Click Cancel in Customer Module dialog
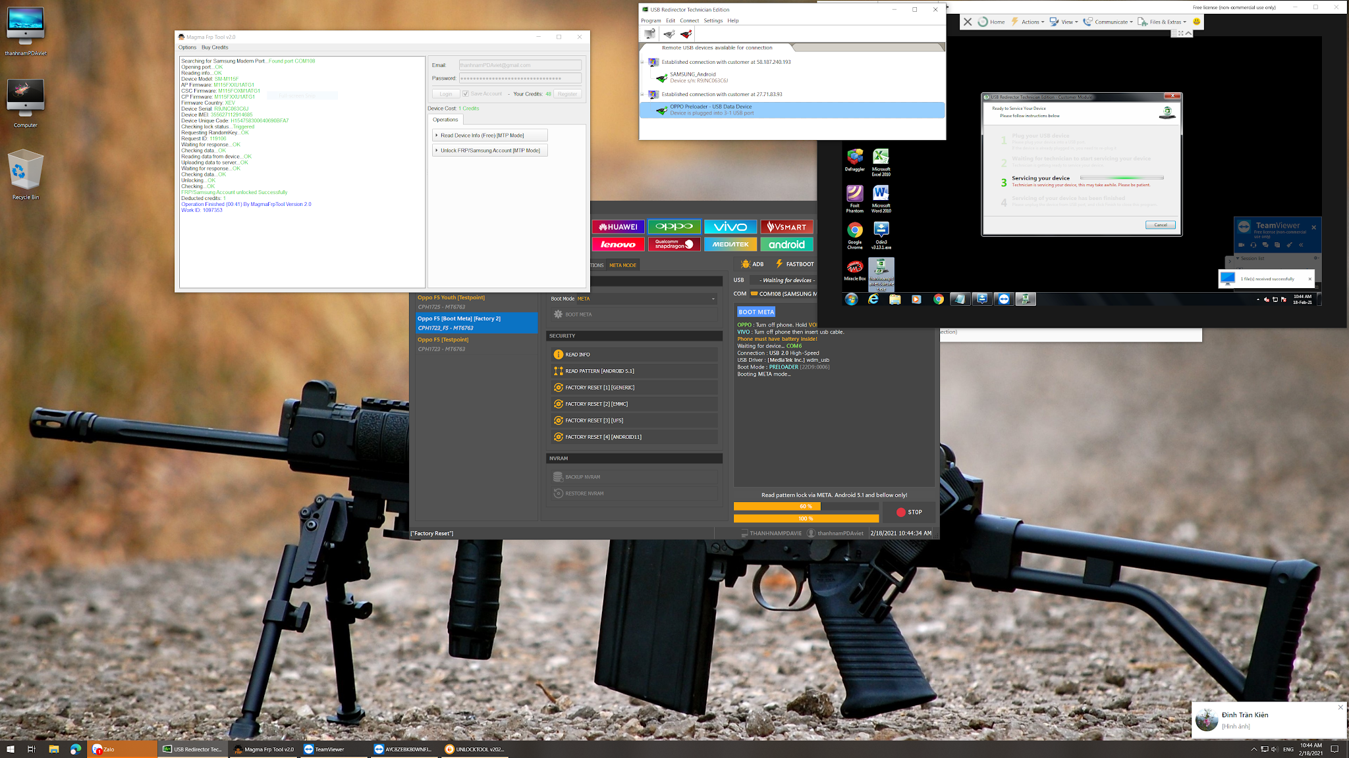The width and height of the screenshot is (1349, 758). 1160,225
